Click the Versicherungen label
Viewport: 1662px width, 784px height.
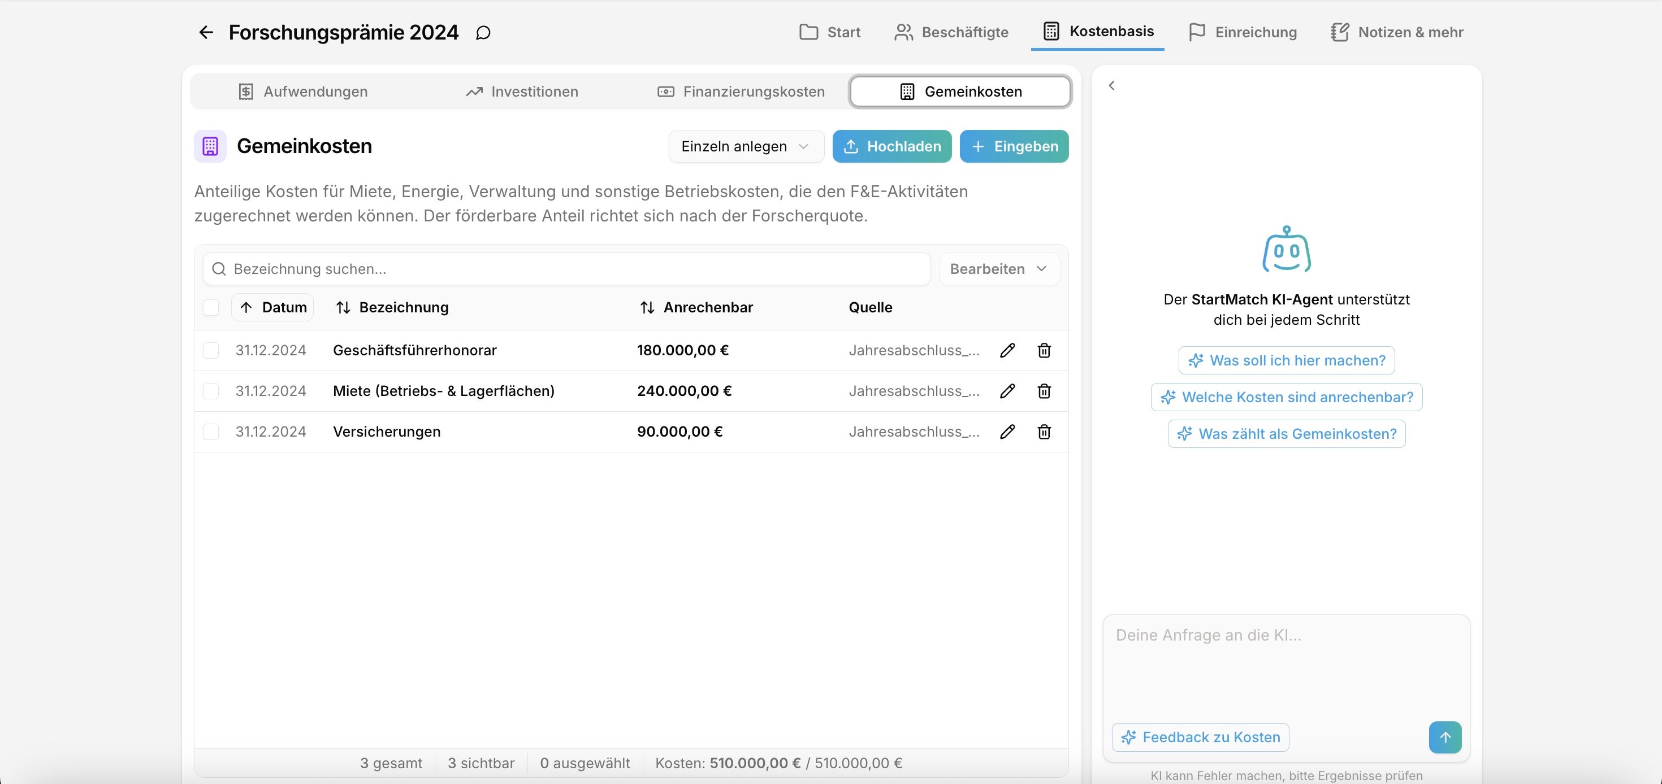coord(387,432)
